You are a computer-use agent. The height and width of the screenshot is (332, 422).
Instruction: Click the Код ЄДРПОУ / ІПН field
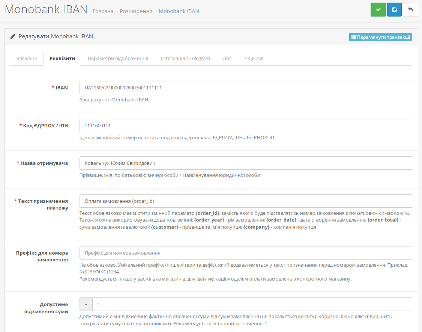(x=246, y=125)
